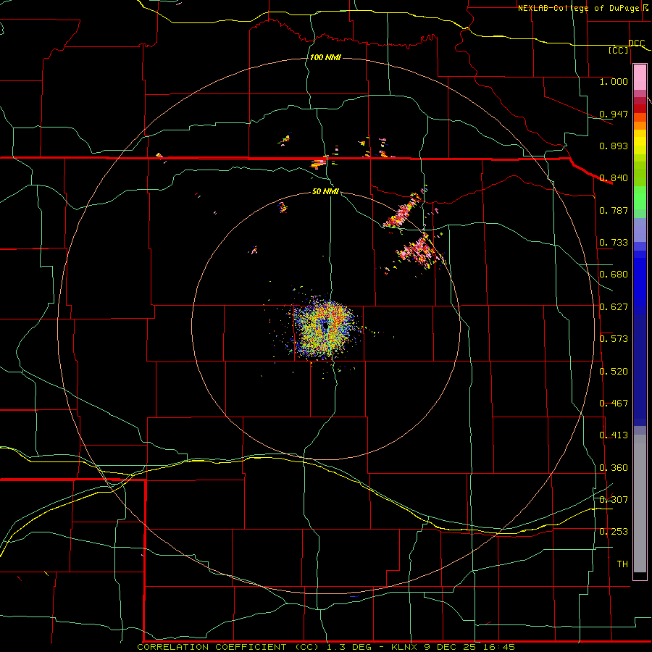Click the radar site at clutter center
Viewport: 652px width, 652px height.
click(x=325, y=327)
